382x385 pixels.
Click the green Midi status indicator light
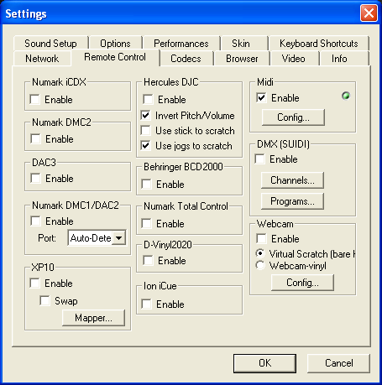[346, 96]
